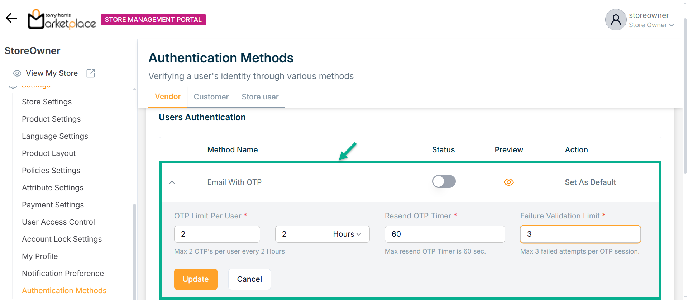Switch to the Customer tab
Screen dimensions: 688x300
211,97
